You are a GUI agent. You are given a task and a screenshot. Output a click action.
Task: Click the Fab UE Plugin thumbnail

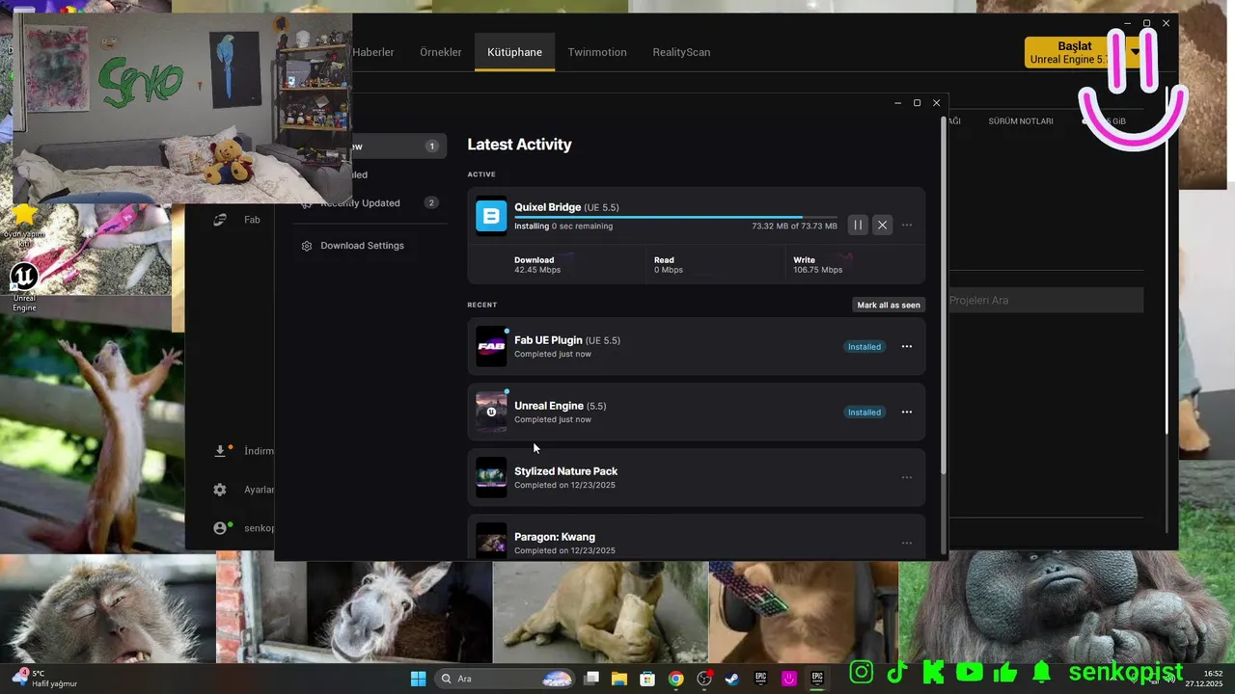(x=491, y=347)
